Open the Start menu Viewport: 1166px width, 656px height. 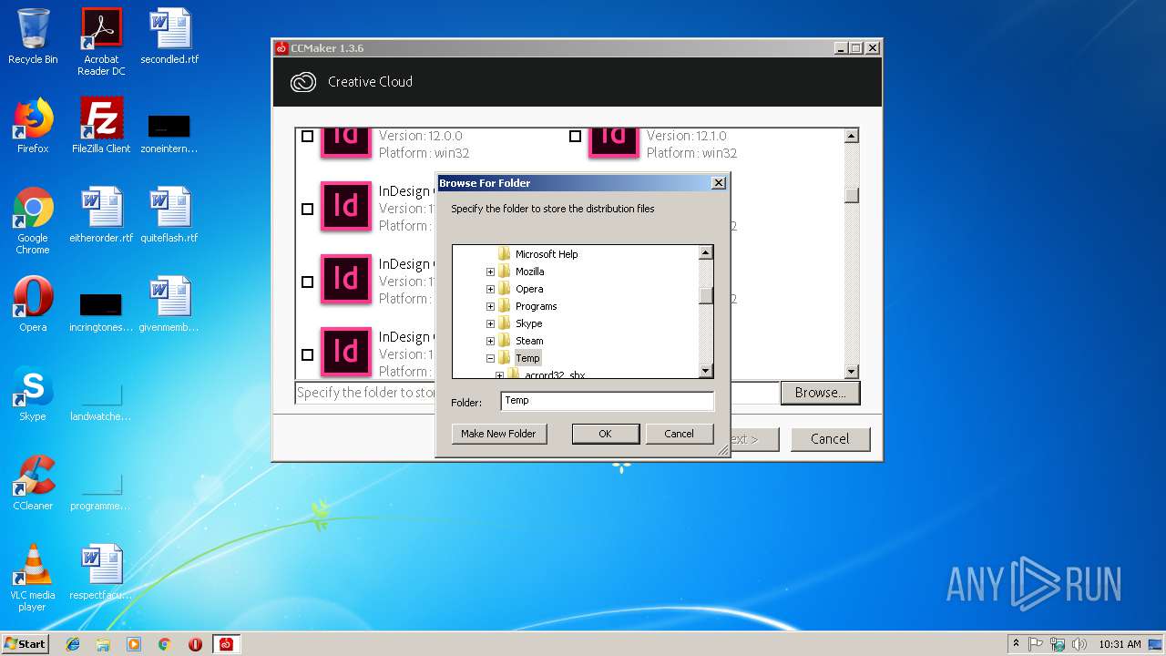26,644
